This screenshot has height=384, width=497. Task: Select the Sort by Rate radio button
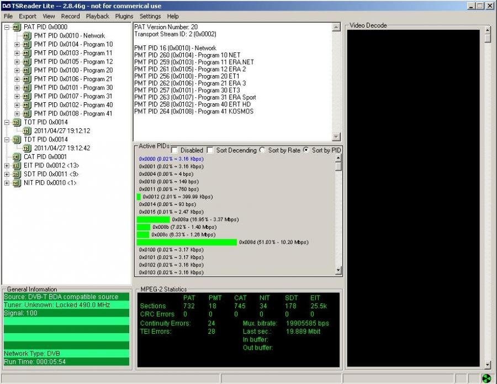[x=262, y=150]
